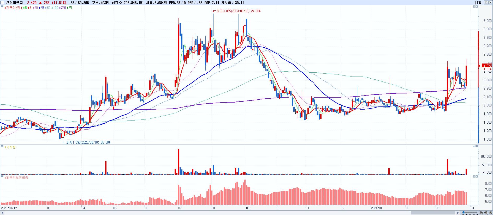Click the 8.00 foreign ownership axis label

(x=488, y=184)
